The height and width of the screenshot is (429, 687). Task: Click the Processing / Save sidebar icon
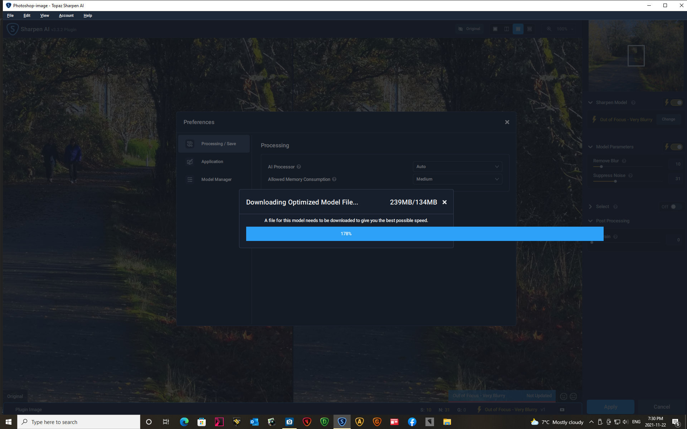point(190,144)
